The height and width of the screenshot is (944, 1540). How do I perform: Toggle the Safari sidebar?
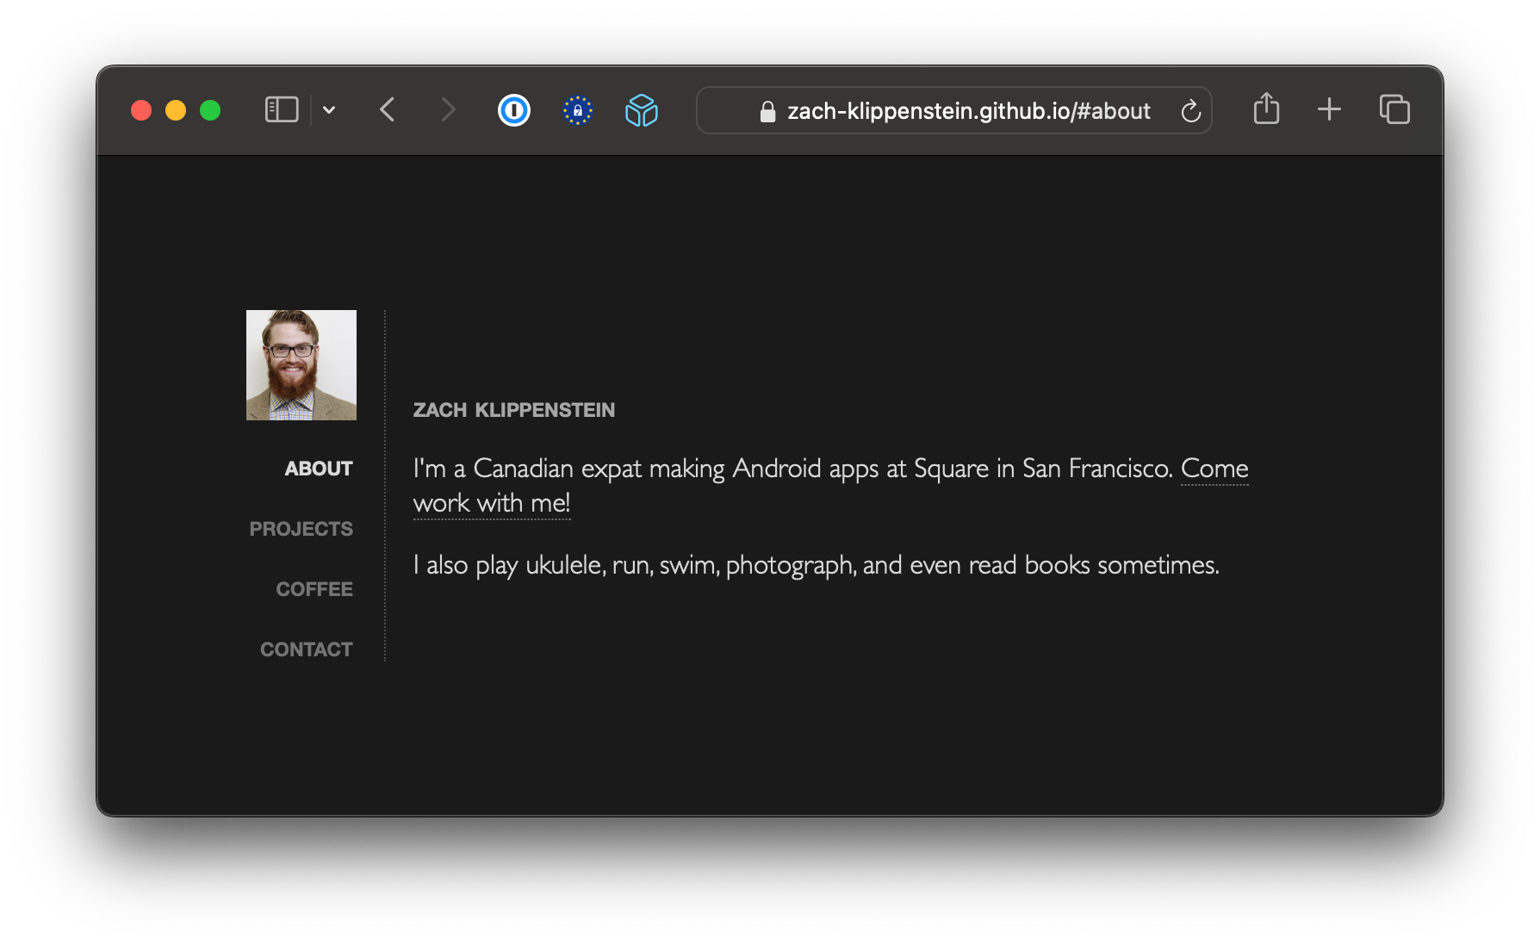pos(281,109)
